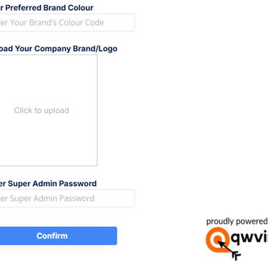Click the "Click to upload" text
The width and height of the screenshot is (268, 262).
[41, 110]
